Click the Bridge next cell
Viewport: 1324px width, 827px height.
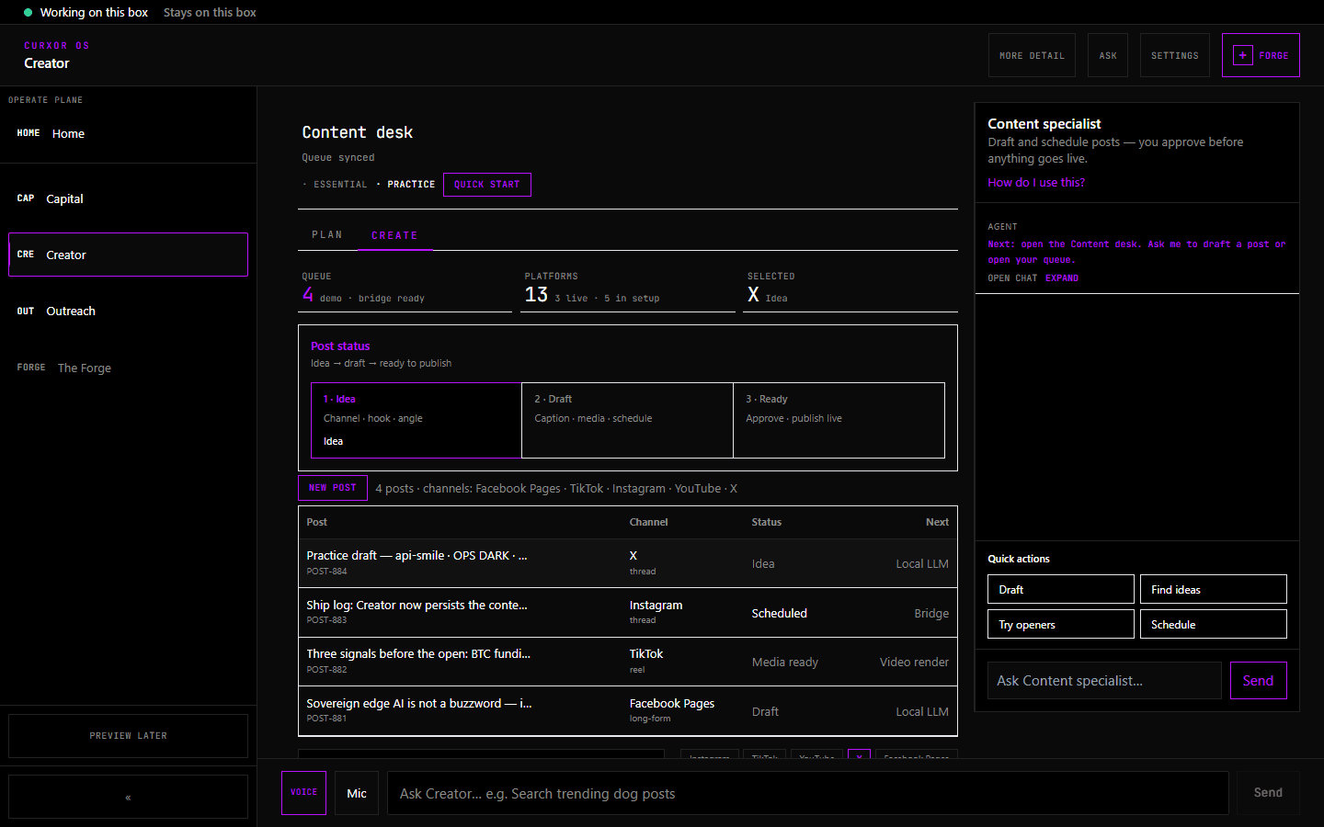click(x=931, y=614)
